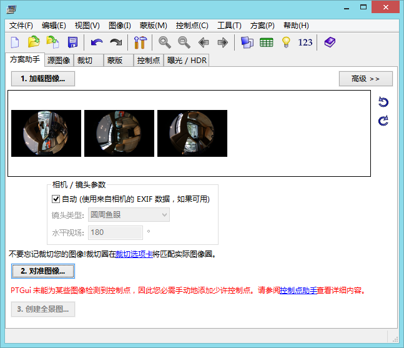Open the 工具(T) menu
This screenshot has width=404, height=348.
click(229, 26)
